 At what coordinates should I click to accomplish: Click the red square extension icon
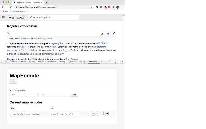pos(109,7)
